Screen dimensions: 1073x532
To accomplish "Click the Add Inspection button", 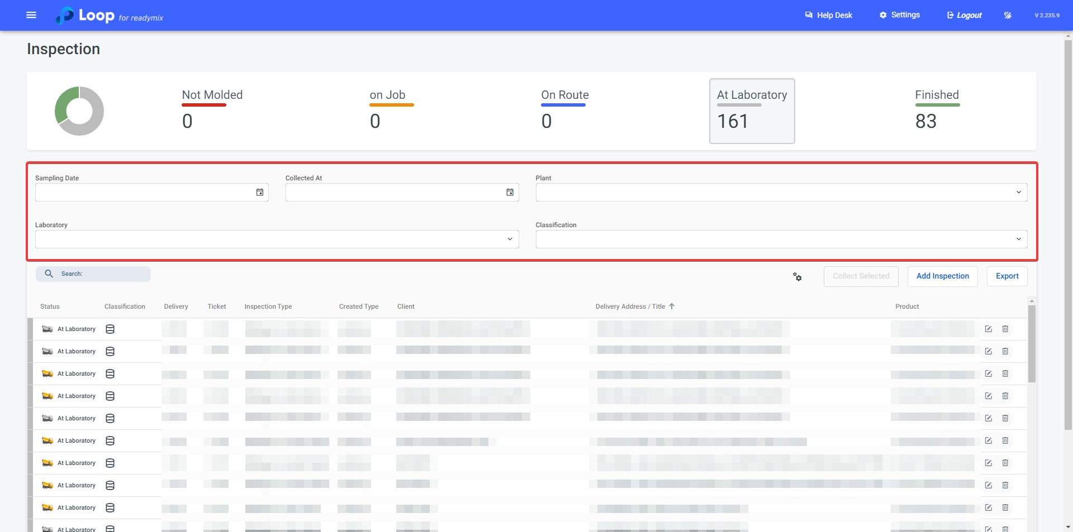I will tap(942, 276).
